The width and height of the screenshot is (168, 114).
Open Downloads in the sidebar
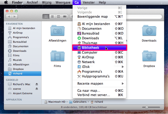(23, 51)
